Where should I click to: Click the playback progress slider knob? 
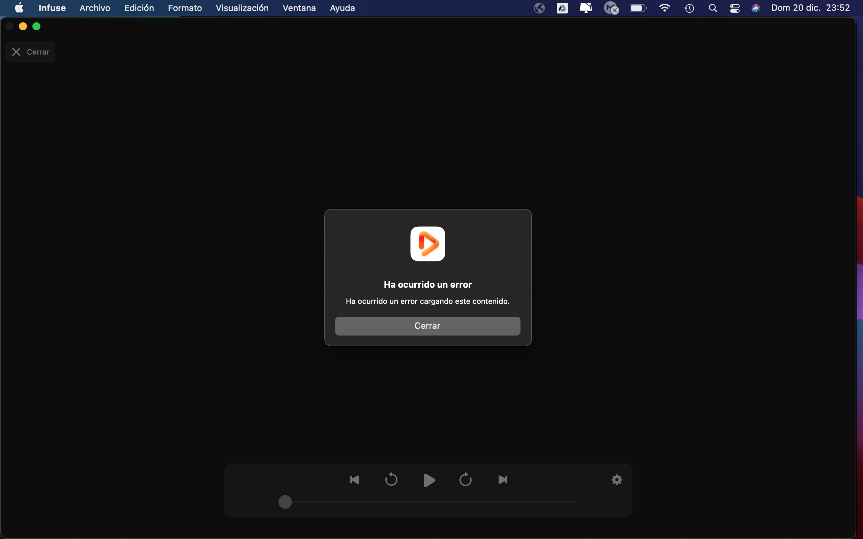(285, 502)
